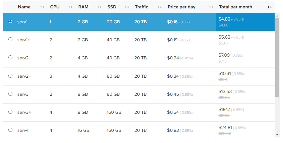The image size is (283, 143).
Task: Choose the serv3+ radio button
Action: [11, 112]
